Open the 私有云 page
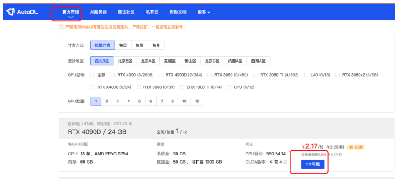Screen dimensions: 399x179 click(152, 12)
